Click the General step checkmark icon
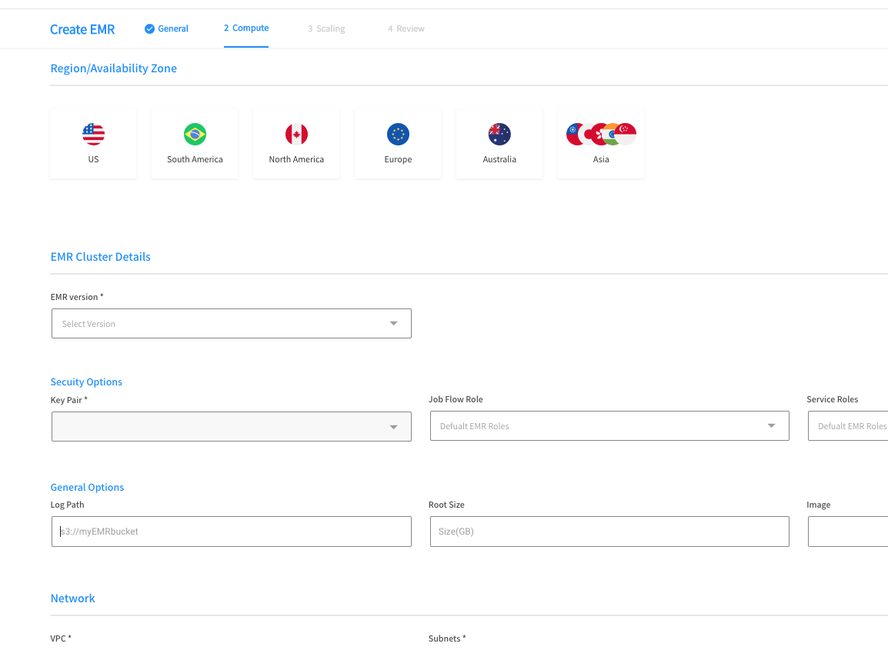The image size is (888, 650). click(x=149, y=29)
